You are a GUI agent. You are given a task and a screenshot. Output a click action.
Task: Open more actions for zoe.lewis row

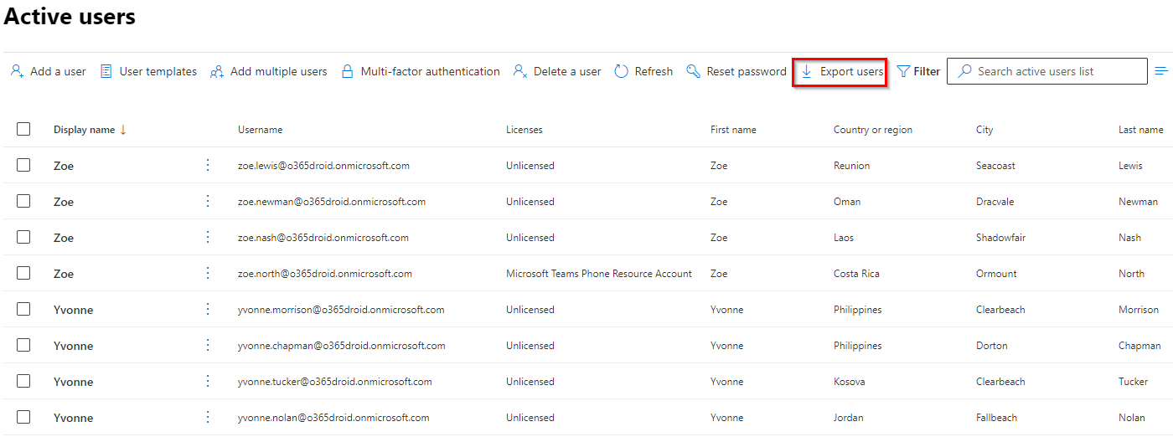tap(208, 165)
